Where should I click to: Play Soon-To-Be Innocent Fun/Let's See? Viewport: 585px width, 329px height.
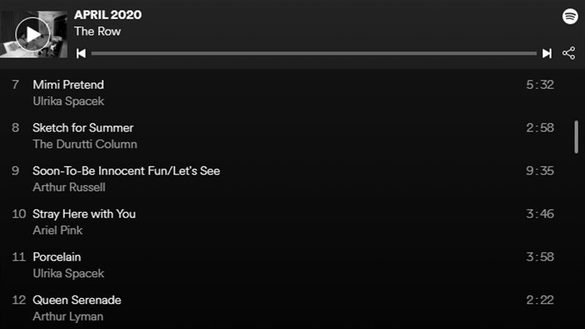tap(126, 171)
